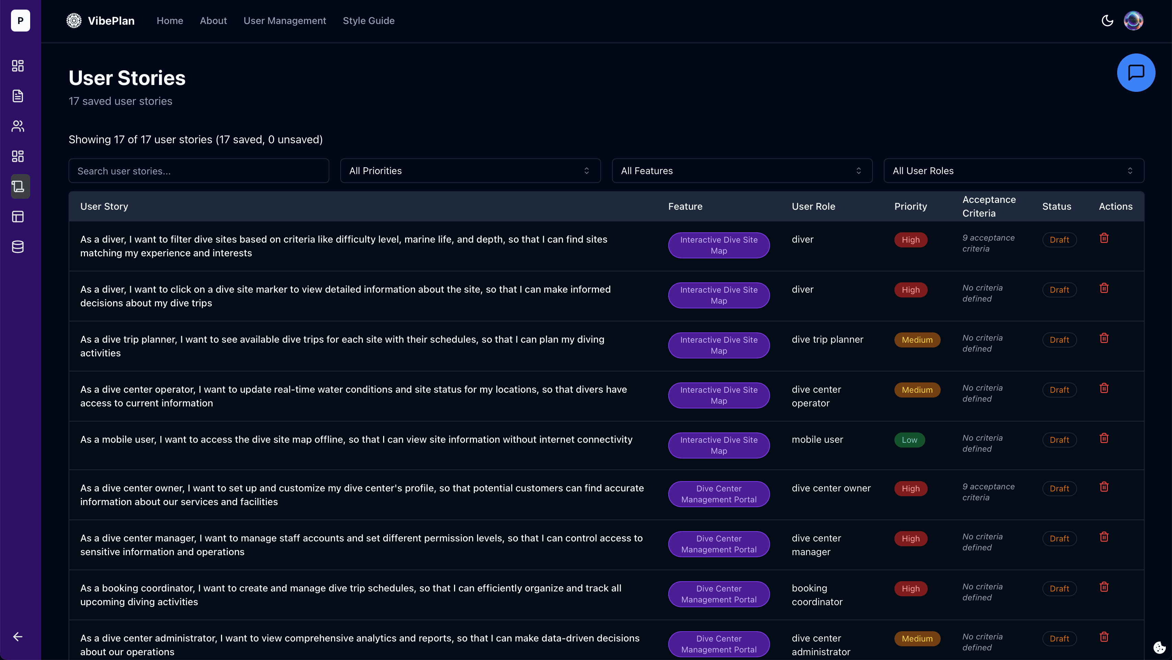Click the active user stories scroll icon
Image resolution: width=1172 pixels, height=660 pixels.
(x=20, y=186)
